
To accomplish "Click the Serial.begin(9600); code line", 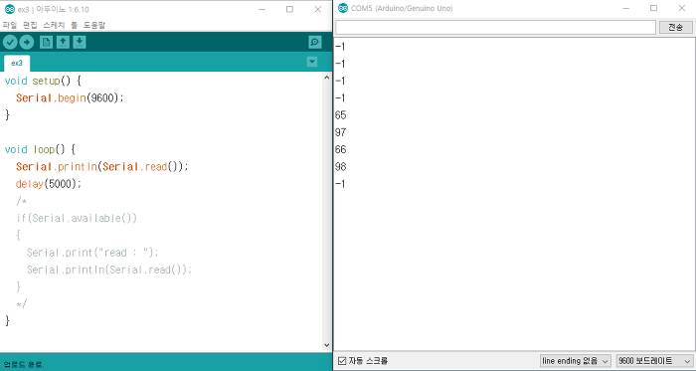I will pyautogui.click(x=70, y=98).
